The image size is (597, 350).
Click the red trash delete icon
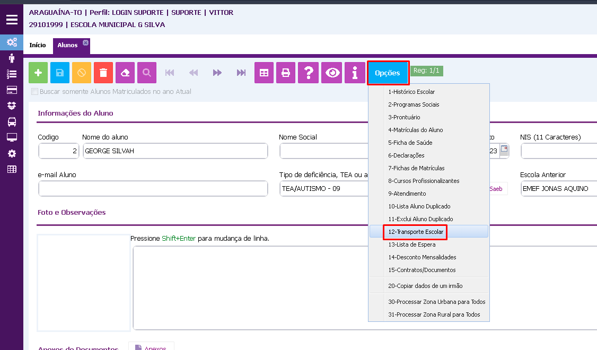(x=103, y=73)
